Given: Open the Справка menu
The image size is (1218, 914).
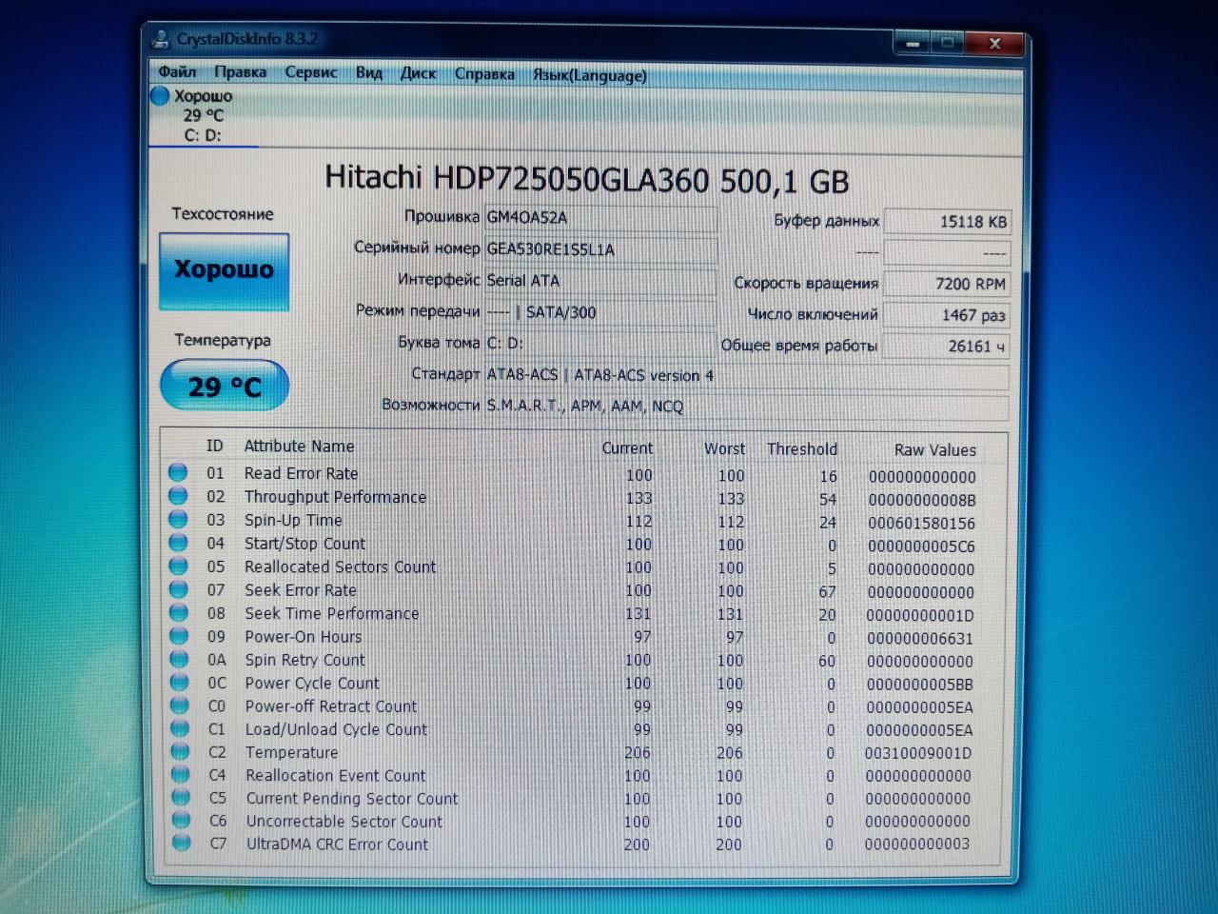Looking at the screenshot, I should (x=484, y=74).
